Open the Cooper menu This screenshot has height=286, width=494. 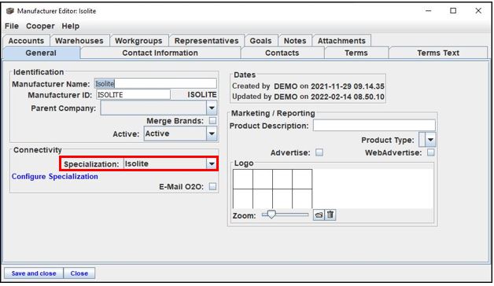(x=40, y=26)
